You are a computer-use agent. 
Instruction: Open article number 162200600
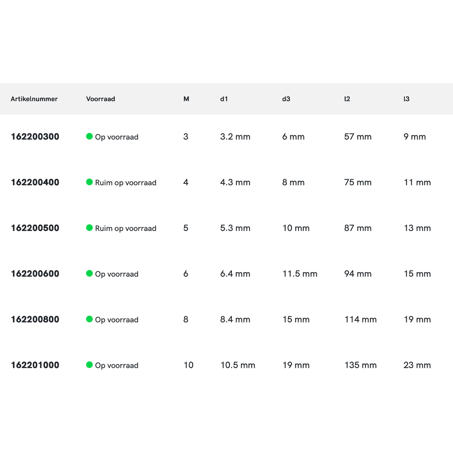coord(35,274)
